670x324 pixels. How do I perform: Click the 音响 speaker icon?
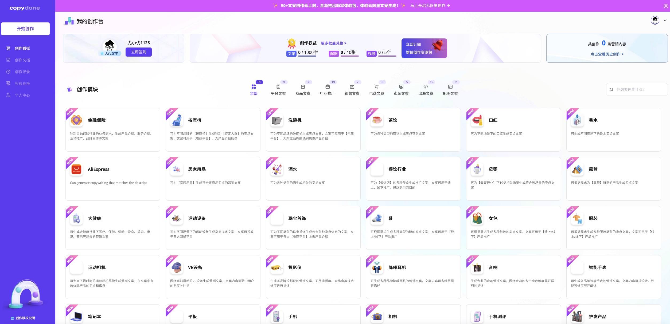[x=477, y=268]
